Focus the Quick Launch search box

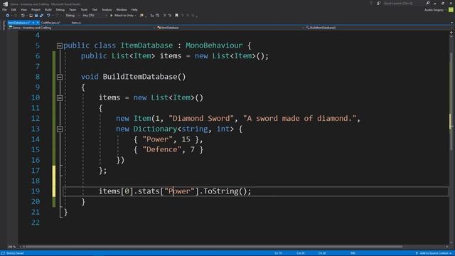(404, 3)
